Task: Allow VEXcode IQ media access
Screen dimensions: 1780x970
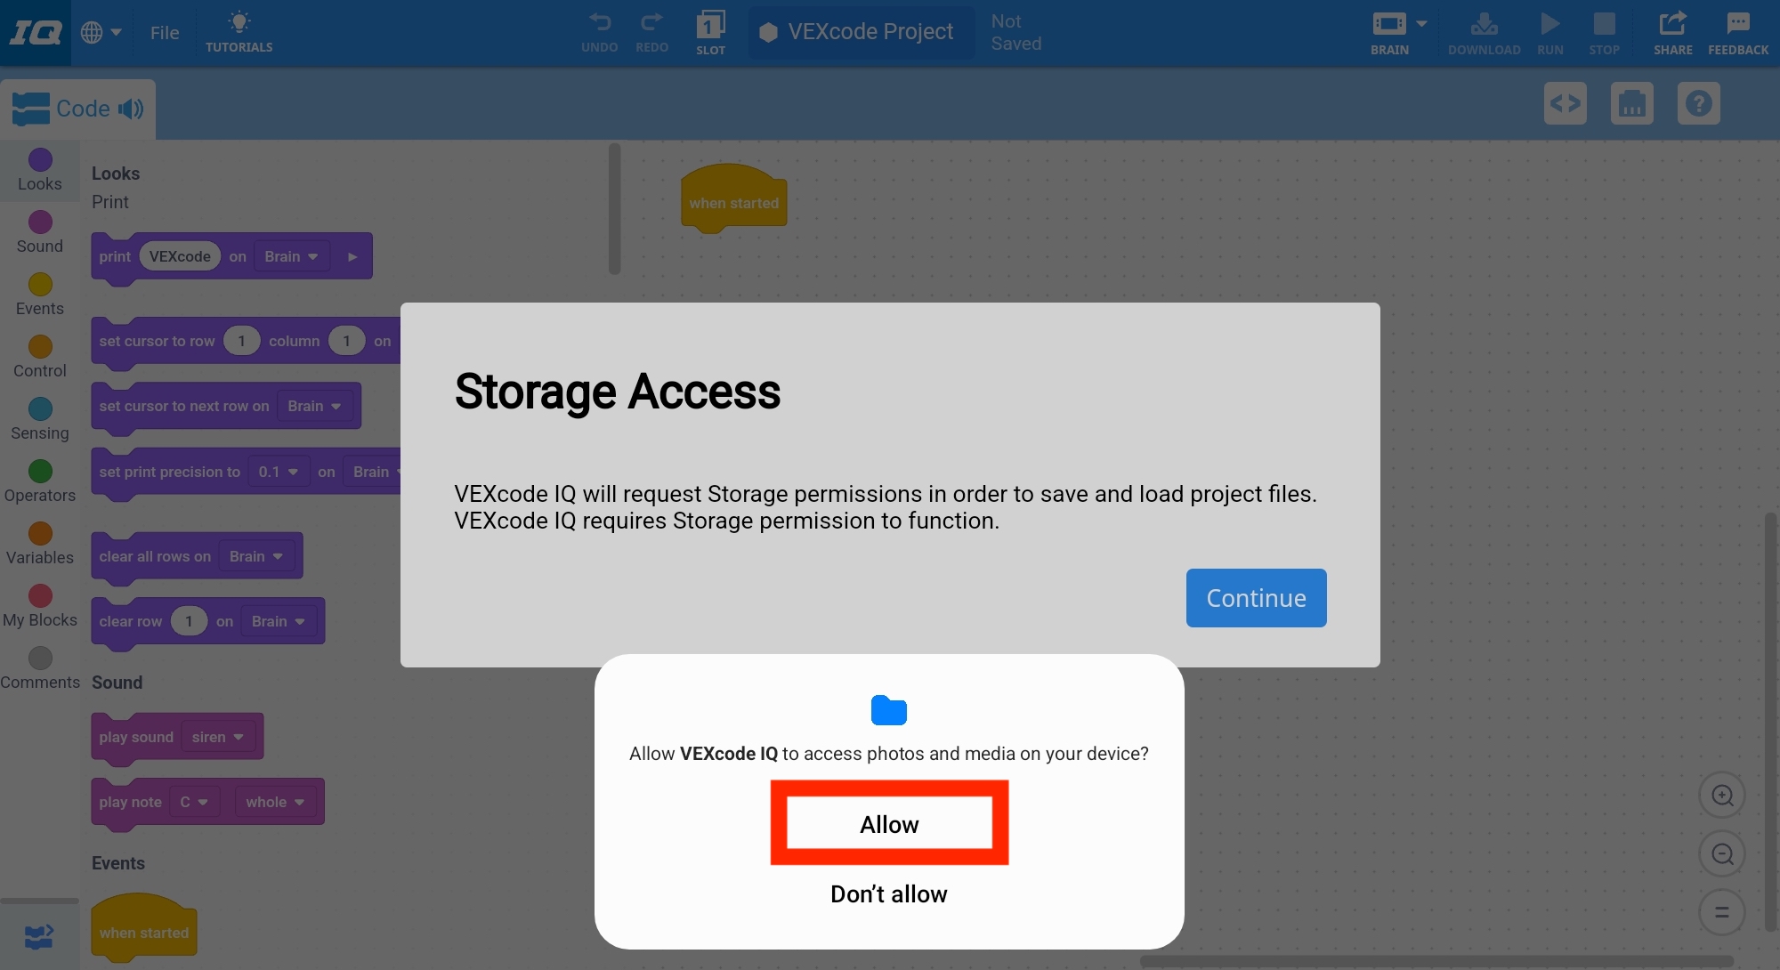Action: click(889, 823)
